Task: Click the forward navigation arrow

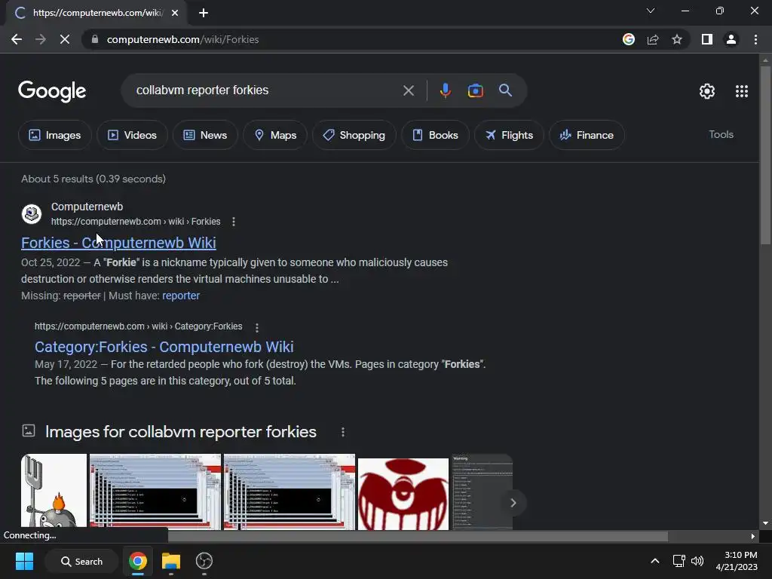Action: (41, 39)
